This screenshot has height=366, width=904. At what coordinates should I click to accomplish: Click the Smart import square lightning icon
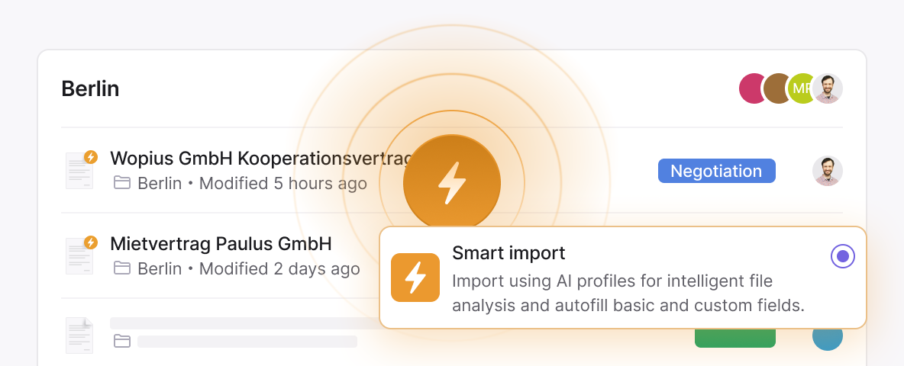(415, 278)
